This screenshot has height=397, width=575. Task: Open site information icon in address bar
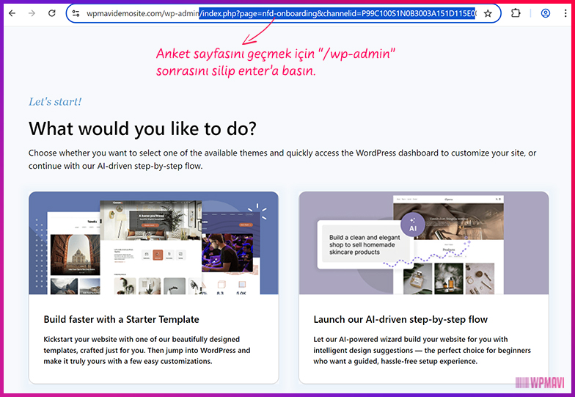pos(76,13)
